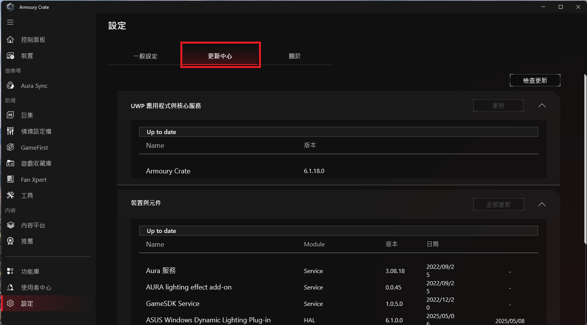Click the 日期 column header
The width and height of the screenshot is (587, 325).
click(x=433, y=244)
